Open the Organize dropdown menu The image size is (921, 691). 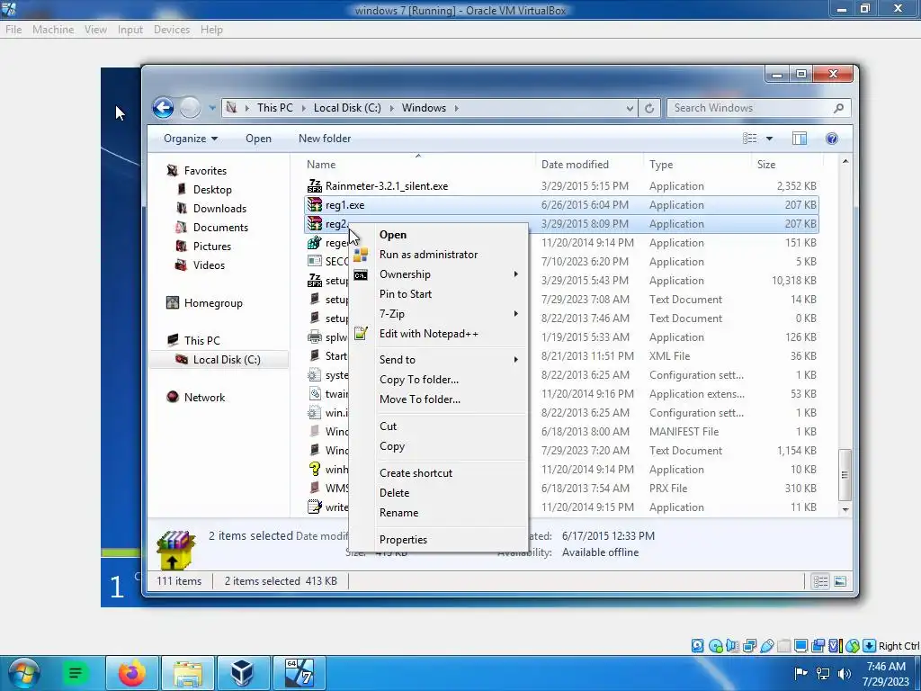click(x=191, y=139)
